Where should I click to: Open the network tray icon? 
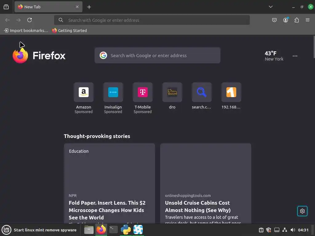pyautogui.click(x=285, y=230)
